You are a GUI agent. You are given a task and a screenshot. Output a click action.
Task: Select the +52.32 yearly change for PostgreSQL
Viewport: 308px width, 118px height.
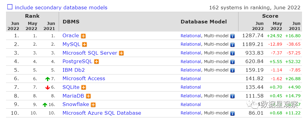tap(293, 62)
